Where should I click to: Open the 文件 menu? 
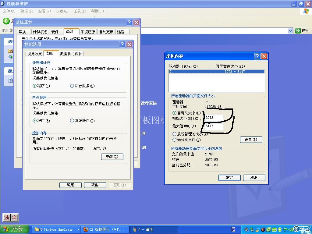click(x=9, y=11)
